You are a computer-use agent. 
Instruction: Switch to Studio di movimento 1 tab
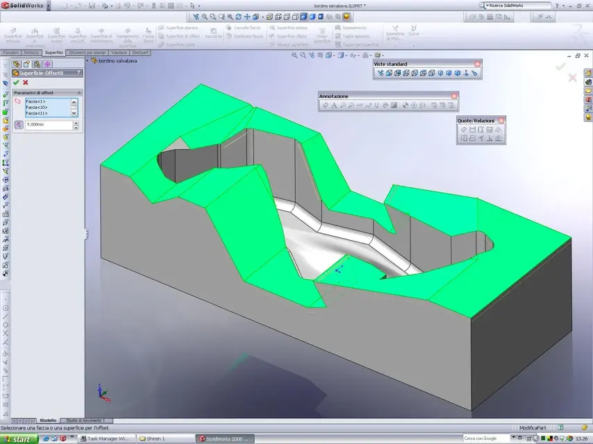pos(85,420)
